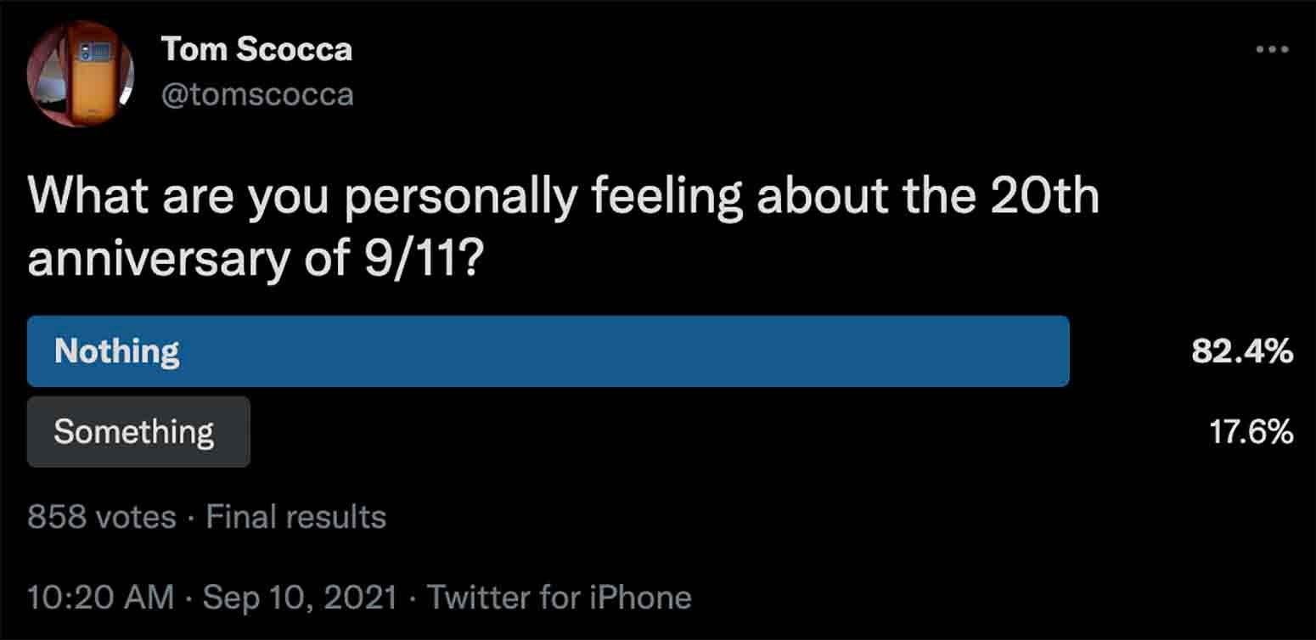
Task: Click the Sep 10, 2021 date
Action: coord(301,598)
